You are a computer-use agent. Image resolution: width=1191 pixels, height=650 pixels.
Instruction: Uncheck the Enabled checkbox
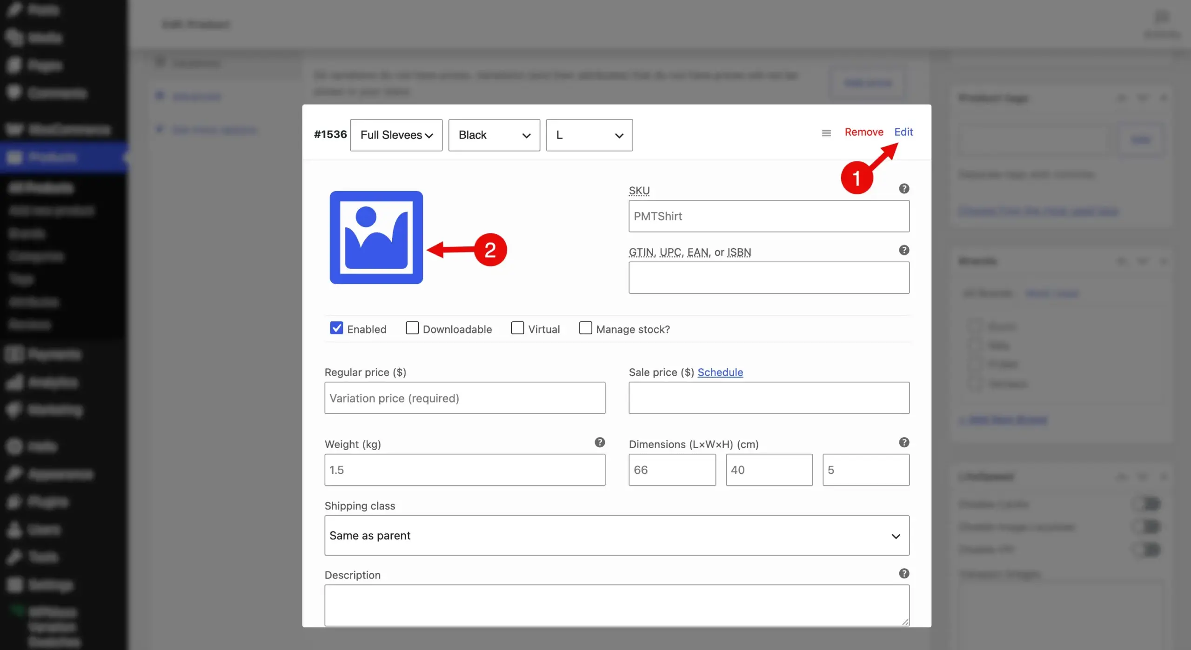tap(336, 328)
